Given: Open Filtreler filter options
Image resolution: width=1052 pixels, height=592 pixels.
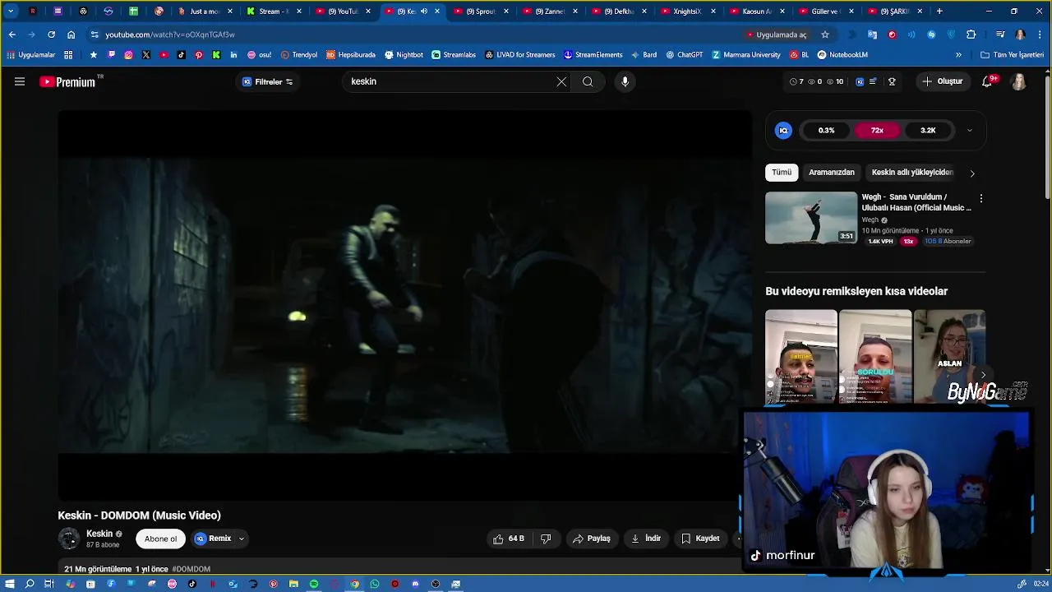Looking at the screenshot, I should [x=268, y=81].
